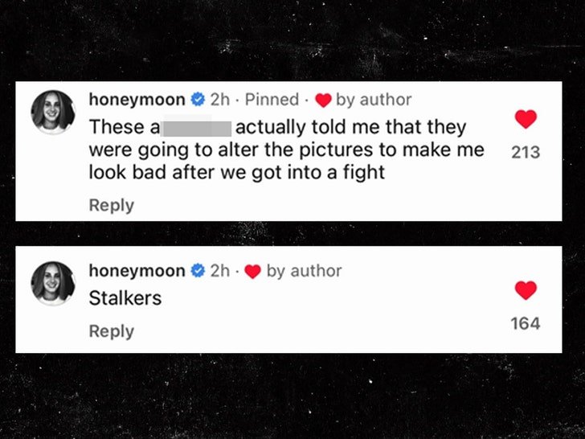Click the verified badge on pinned comment
Image resolution: width=585 pixels, height=439 pixels.
tap(198, 100)
